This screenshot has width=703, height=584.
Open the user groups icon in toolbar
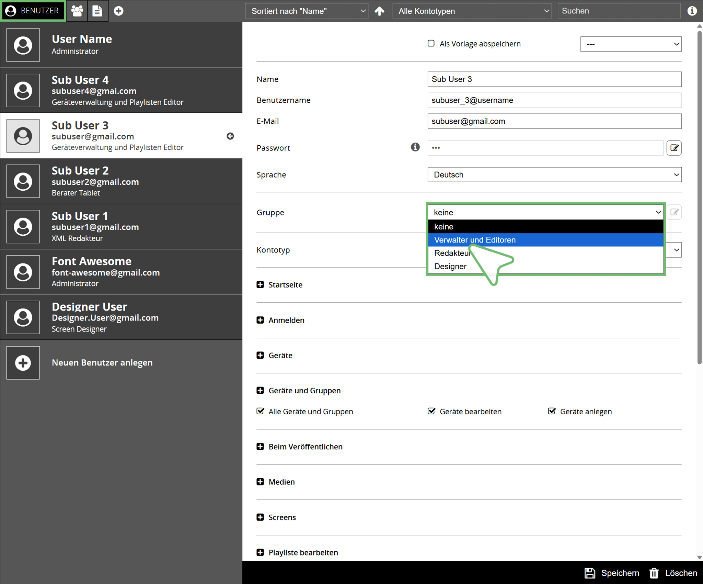coord(77,11)
